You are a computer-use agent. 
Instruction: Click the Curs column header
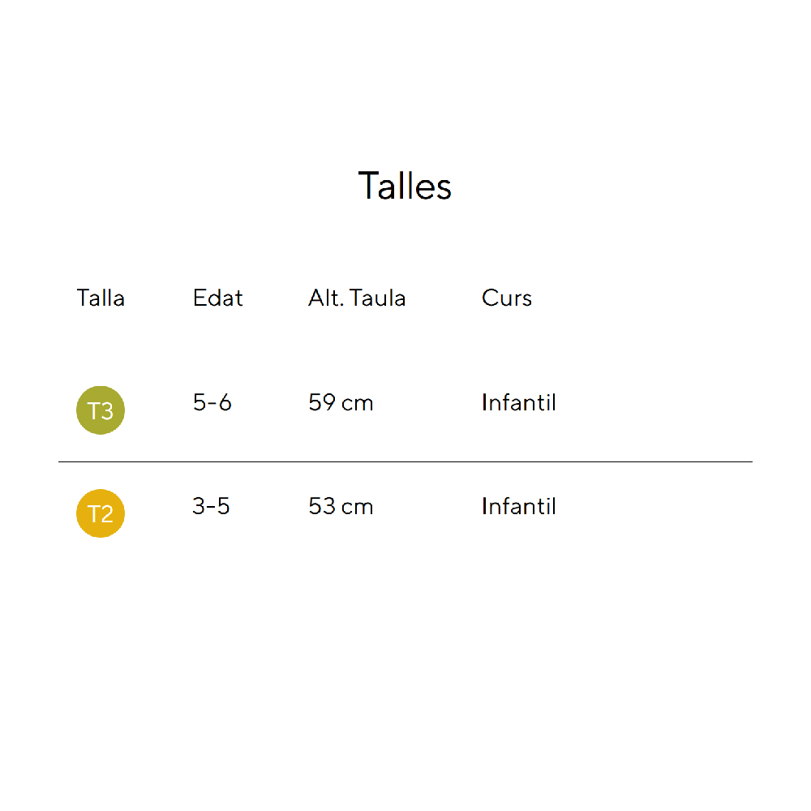pos(507,298)
